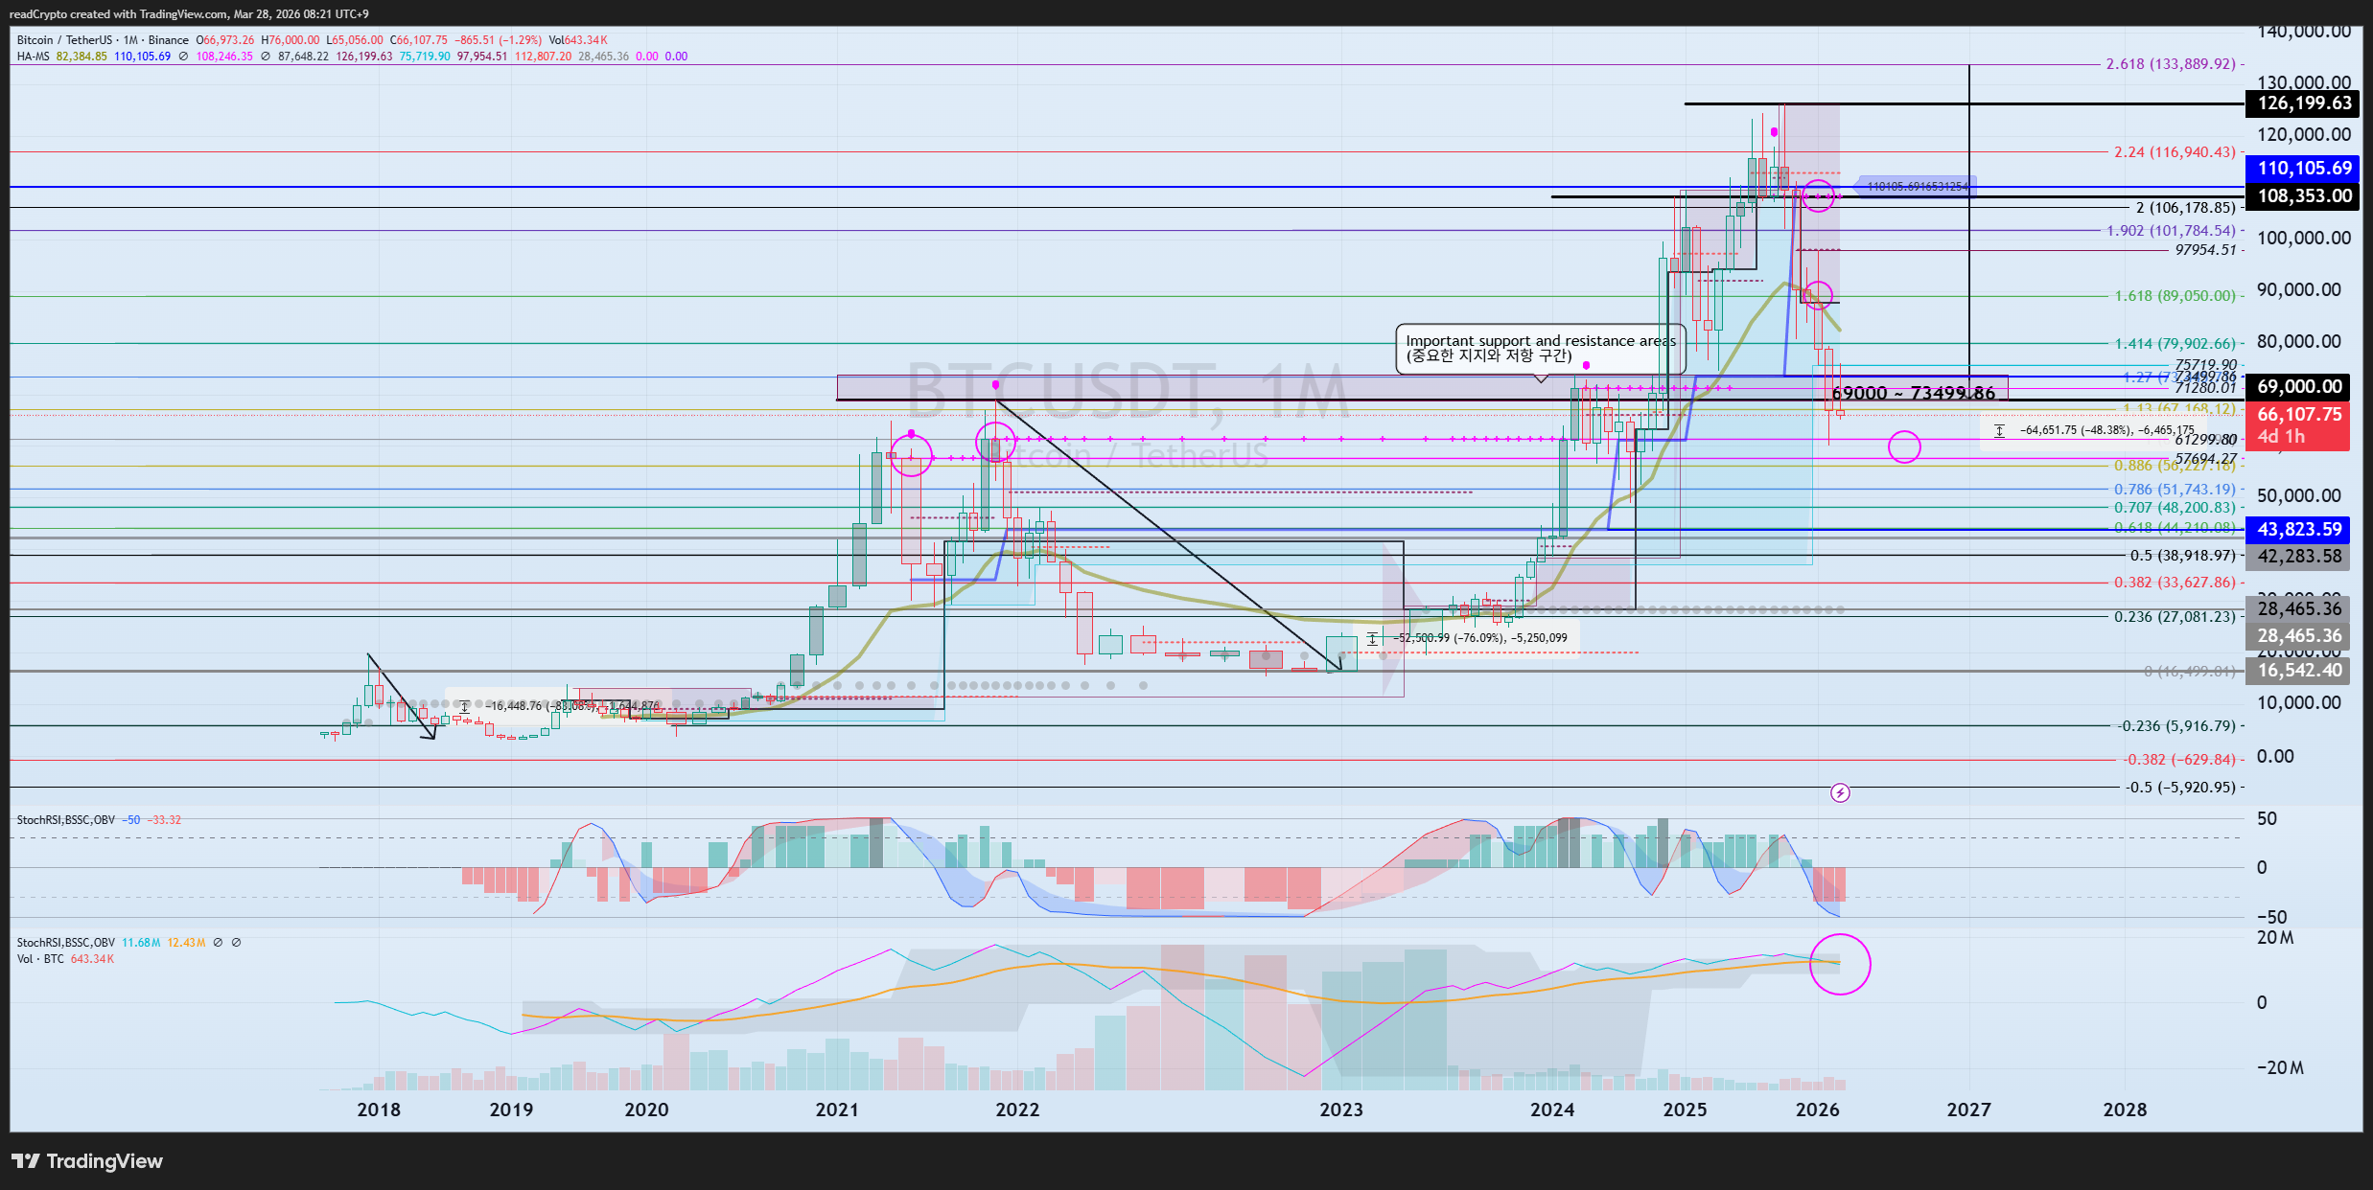
Task: Click the '69000 ~ 73499.86' zone text
Action: point(1913,393)
